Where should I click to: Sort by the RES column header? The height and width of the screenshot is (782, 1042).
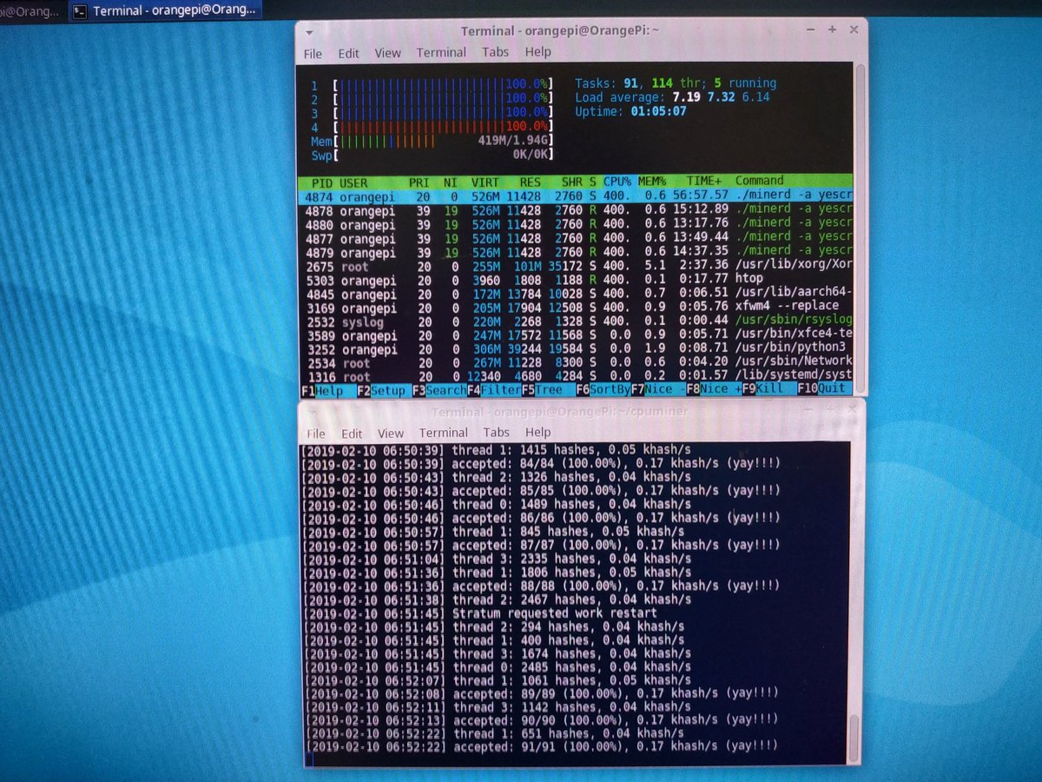coord(530,182)
